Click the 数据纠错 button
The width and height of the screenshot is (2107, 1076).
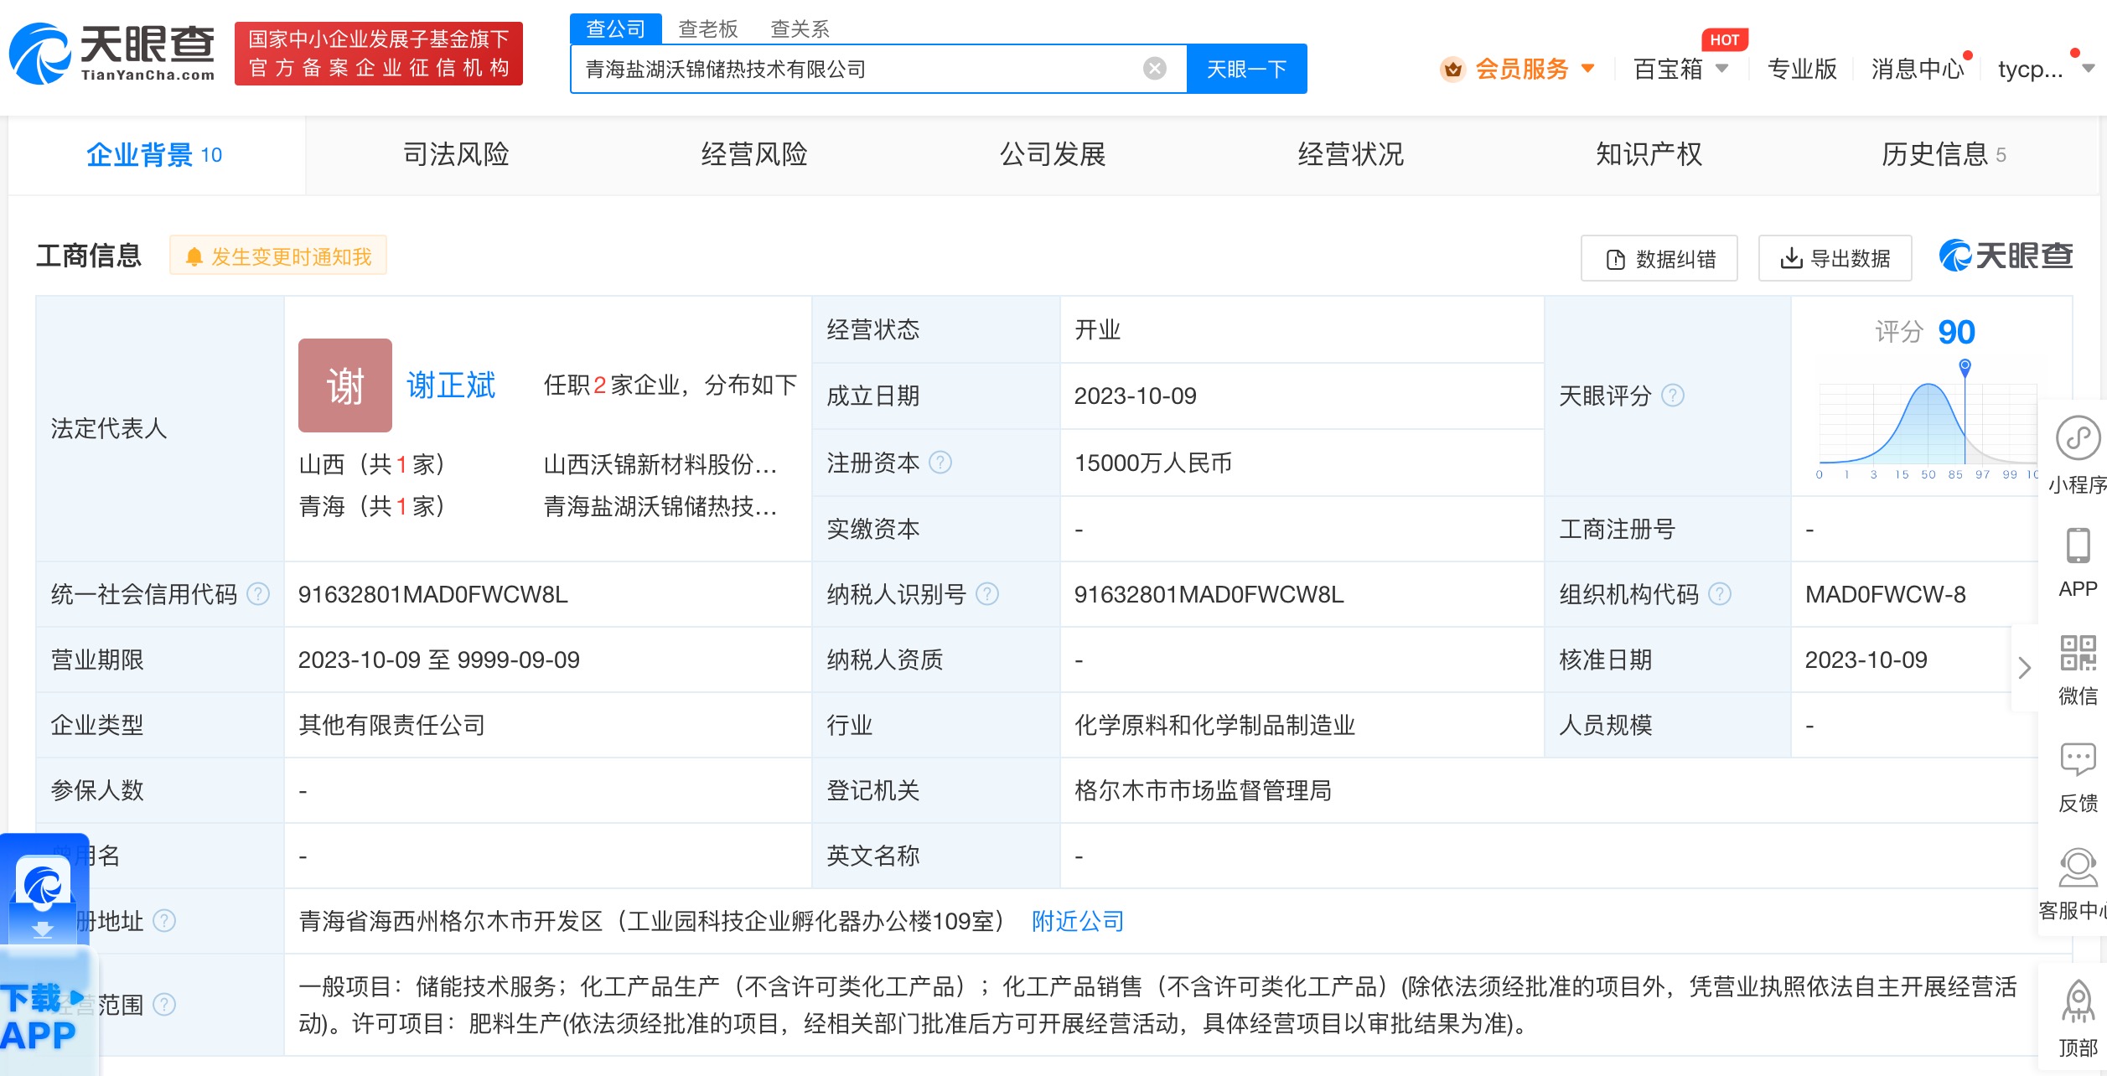click(x=1659, y=259)
